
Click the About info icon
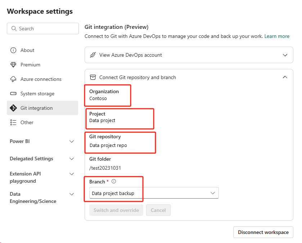pyautogui.click(x=13, y=50)
